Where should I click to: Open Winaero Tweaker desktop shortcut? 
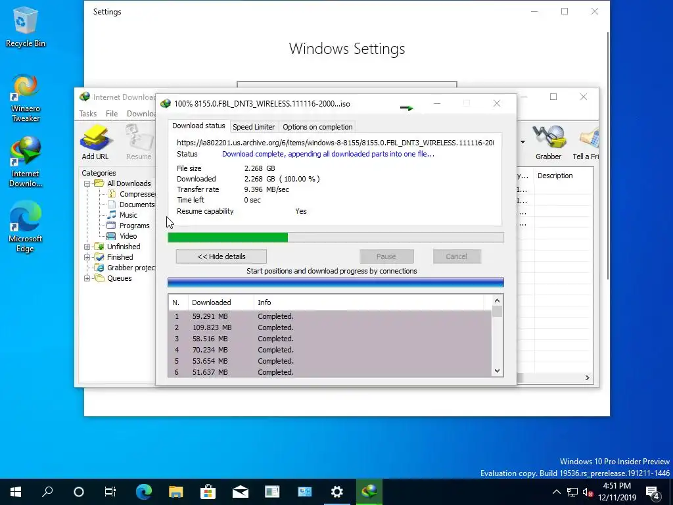[x=25, y=98]
